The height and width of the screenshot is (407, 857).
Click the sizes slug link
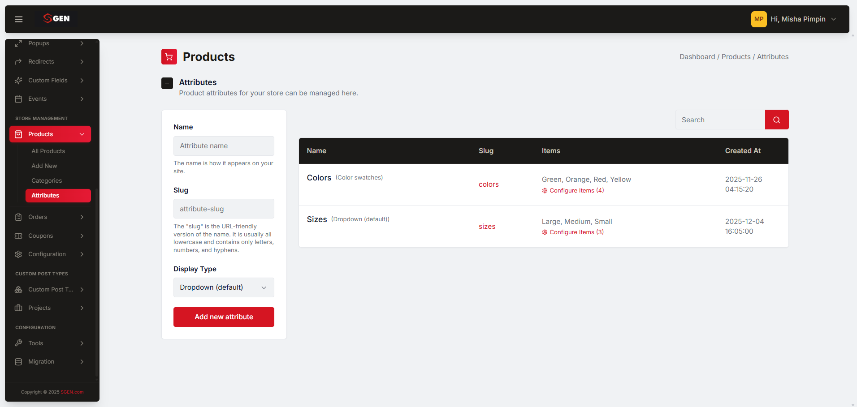(x=487, y=227)
